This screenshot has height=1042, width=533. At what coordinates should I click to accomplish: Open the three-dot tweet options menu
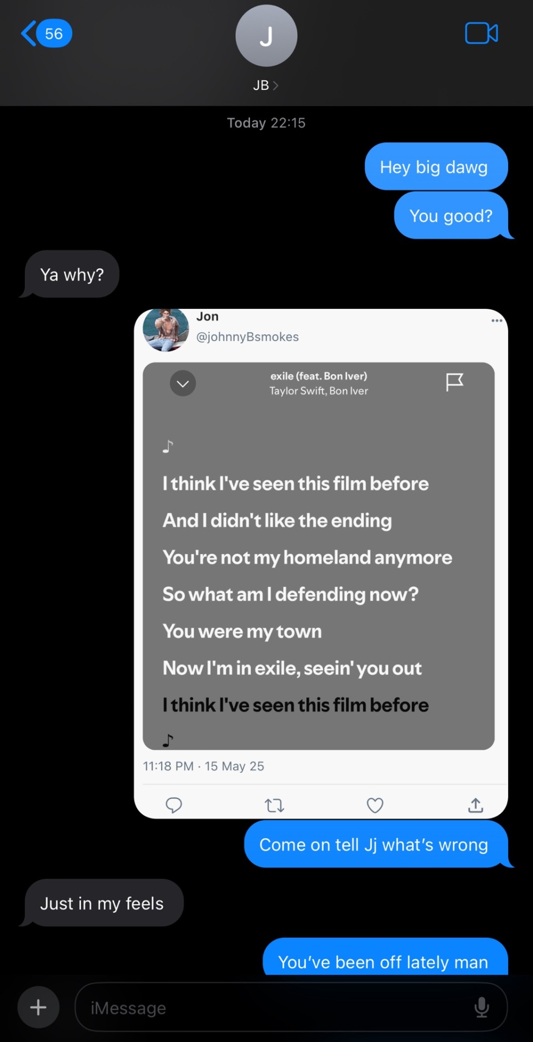point(497,321)
